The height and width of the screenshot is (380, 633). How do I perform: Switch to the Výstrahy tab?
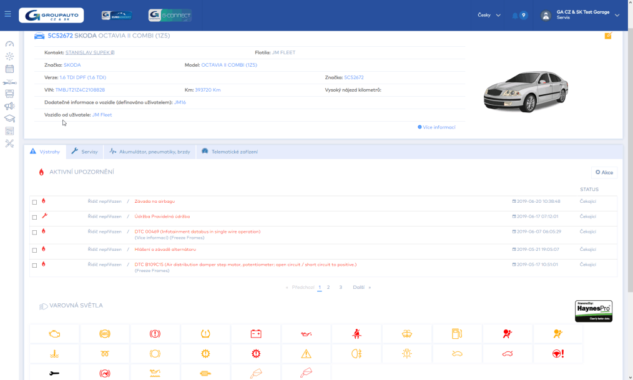point(45,152)
